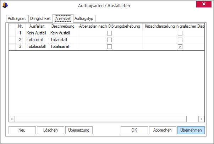Image resolution: width=214 pixels, height=144 pixels.
Task: Click Ausfallart cell 'Totalausfall'
Action: pyautogui.click(x=37, y=47)
